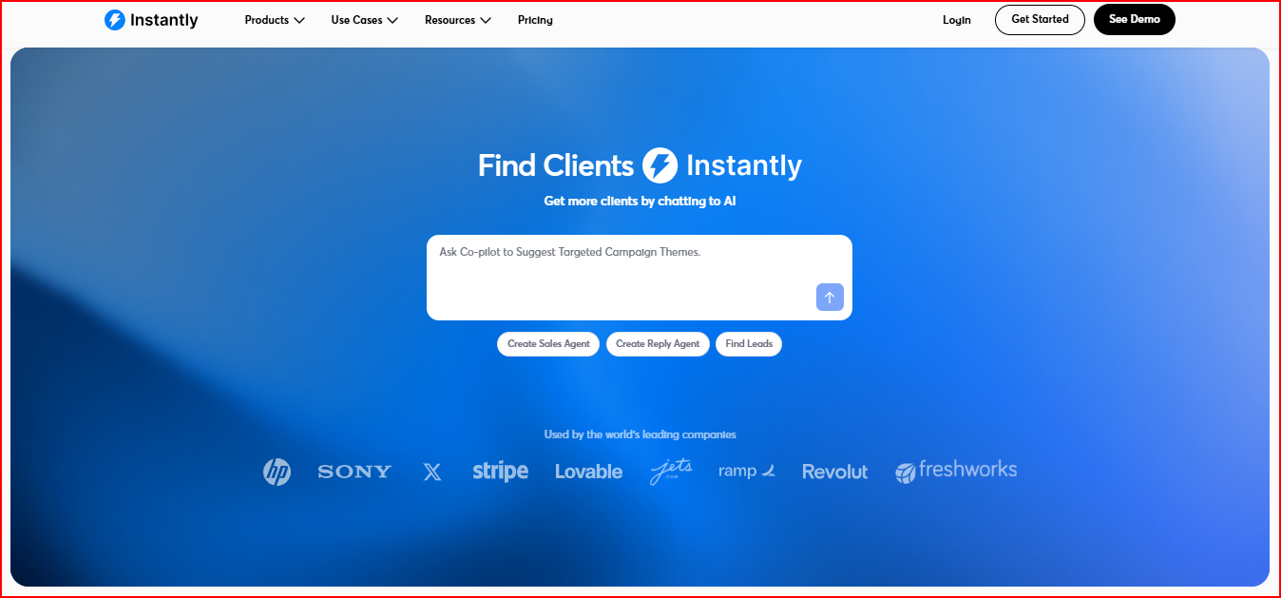Click the HP company logo

click(x=277, y=472)
